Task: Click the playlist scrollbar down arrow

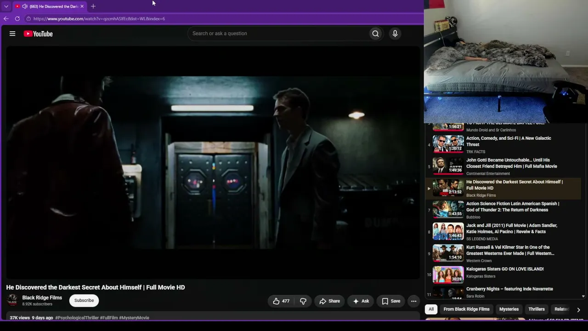Action: (x=583, y=297)
